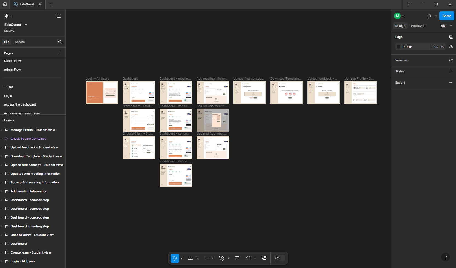Switch to the Prototype tab

418,26
